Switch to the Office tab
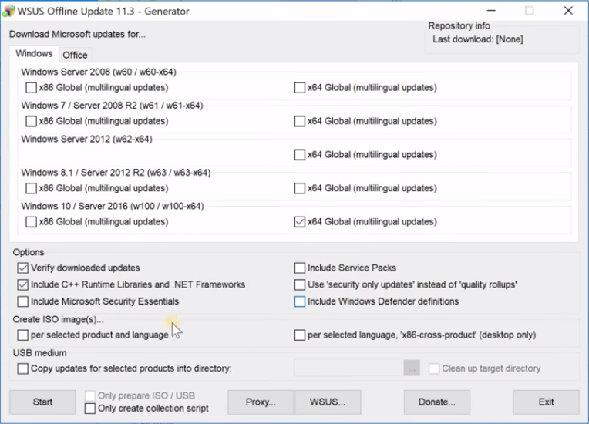This screenshot has width=589, height=424. point(75,55)
